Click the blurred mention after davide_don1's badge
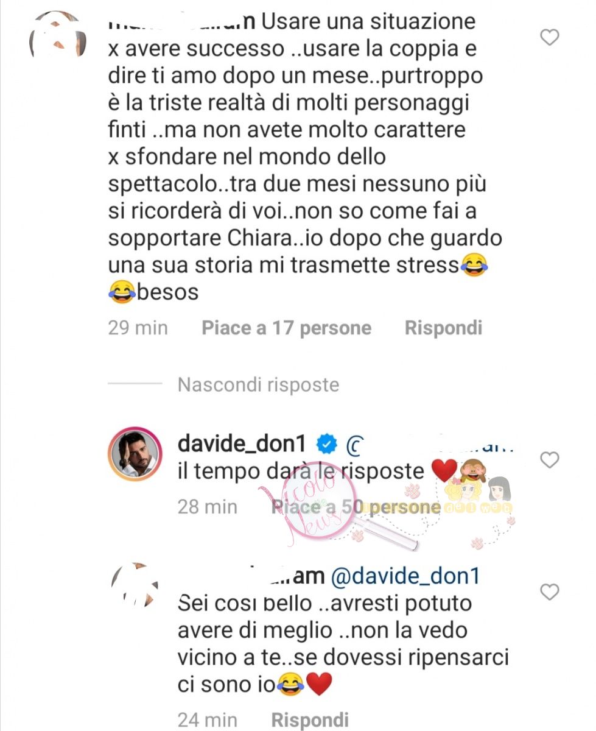 [429, 446]
